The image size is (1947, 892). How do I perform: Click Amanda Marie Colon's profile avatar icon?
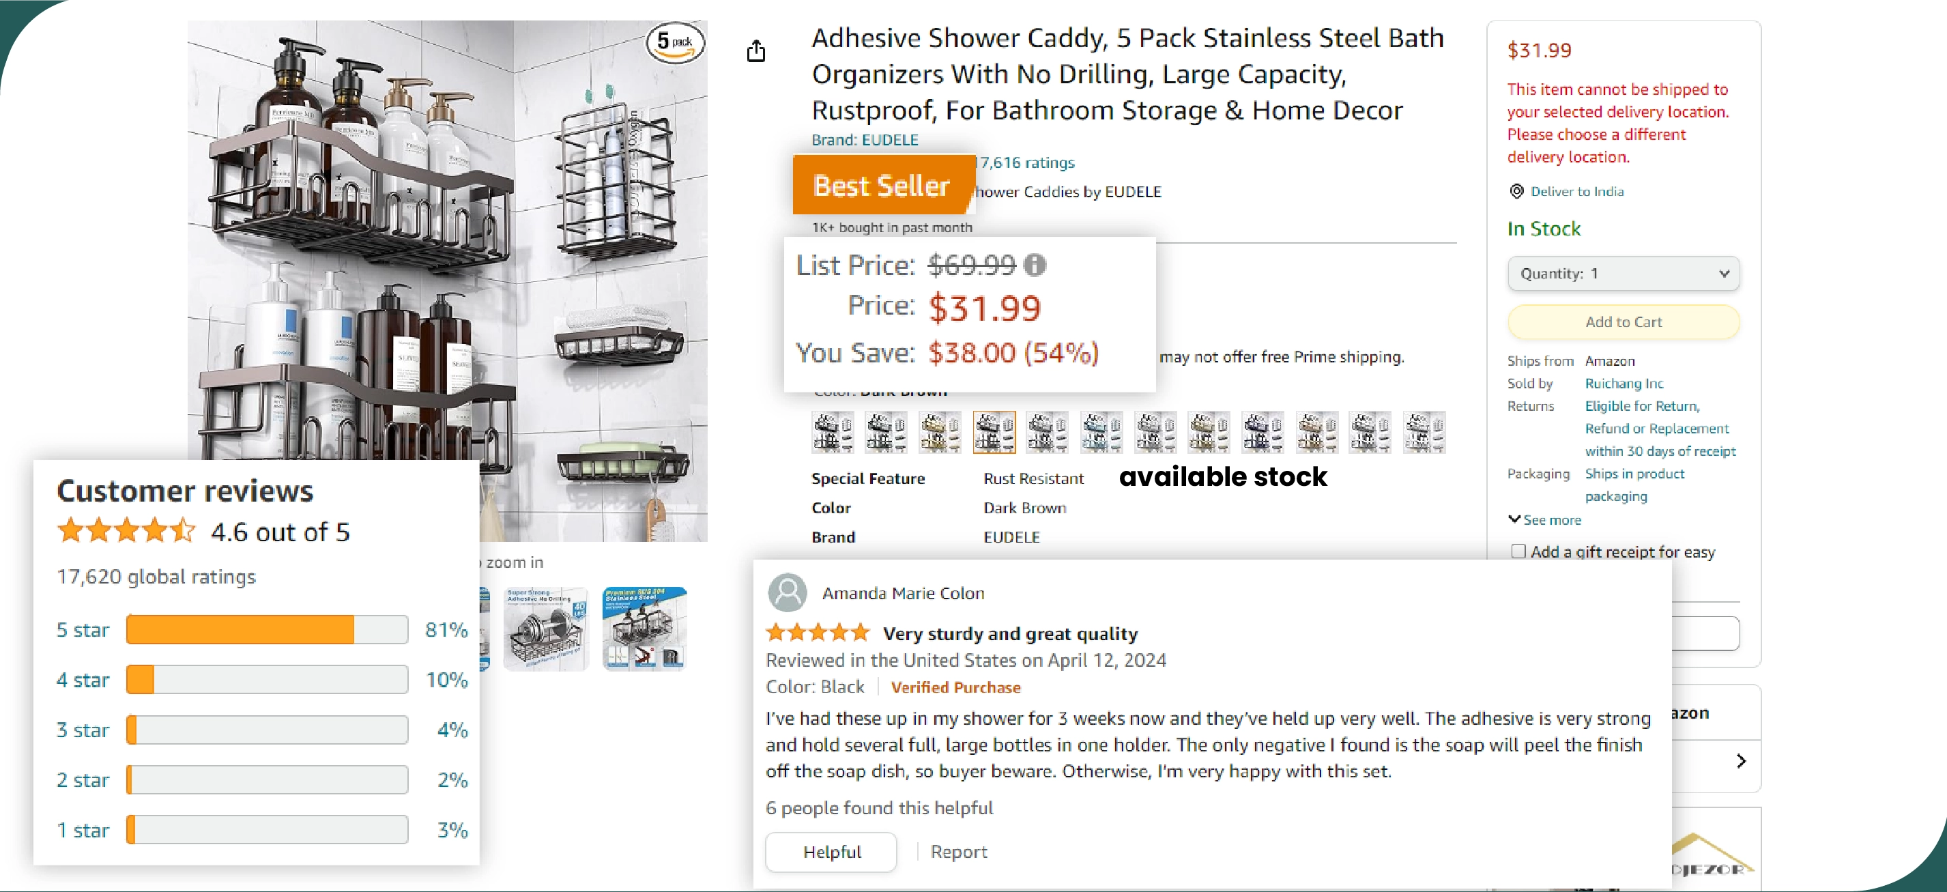[x=787, y=593]
